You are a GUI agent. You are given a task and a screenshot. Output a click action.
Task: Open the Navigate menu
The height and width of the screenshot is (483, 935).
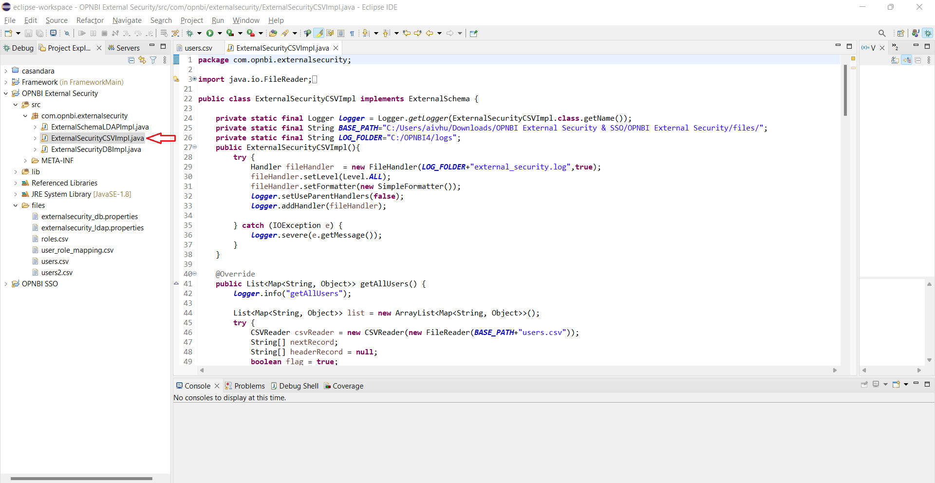point(127,20)
